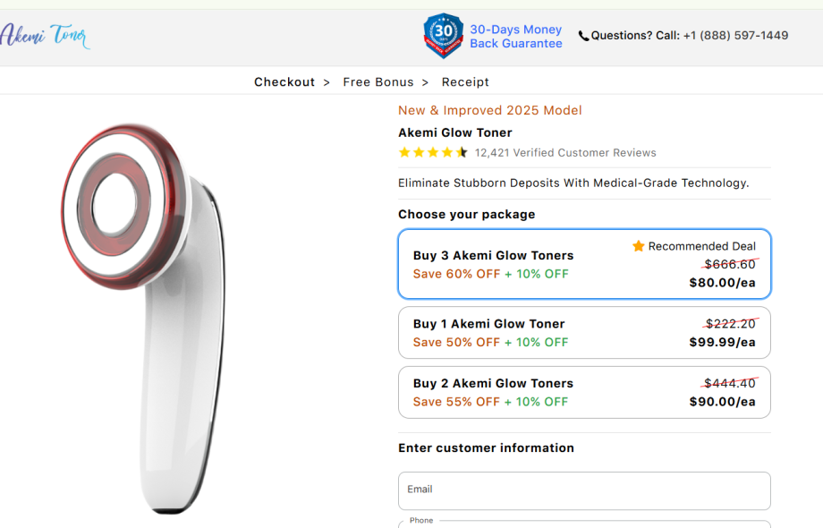Image resolution: width=823 pixels, height=528 pixels.
Task: Click the New & Improved 2025 Model text
Action: click(490, 111)
